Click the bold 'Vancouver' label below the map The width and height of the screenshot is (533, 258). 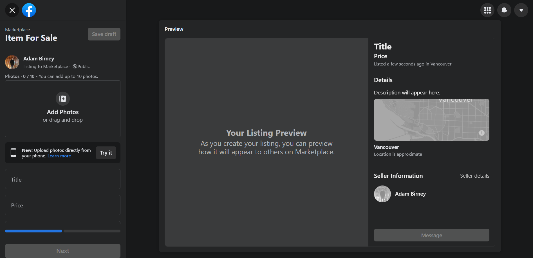coord(386,147)
